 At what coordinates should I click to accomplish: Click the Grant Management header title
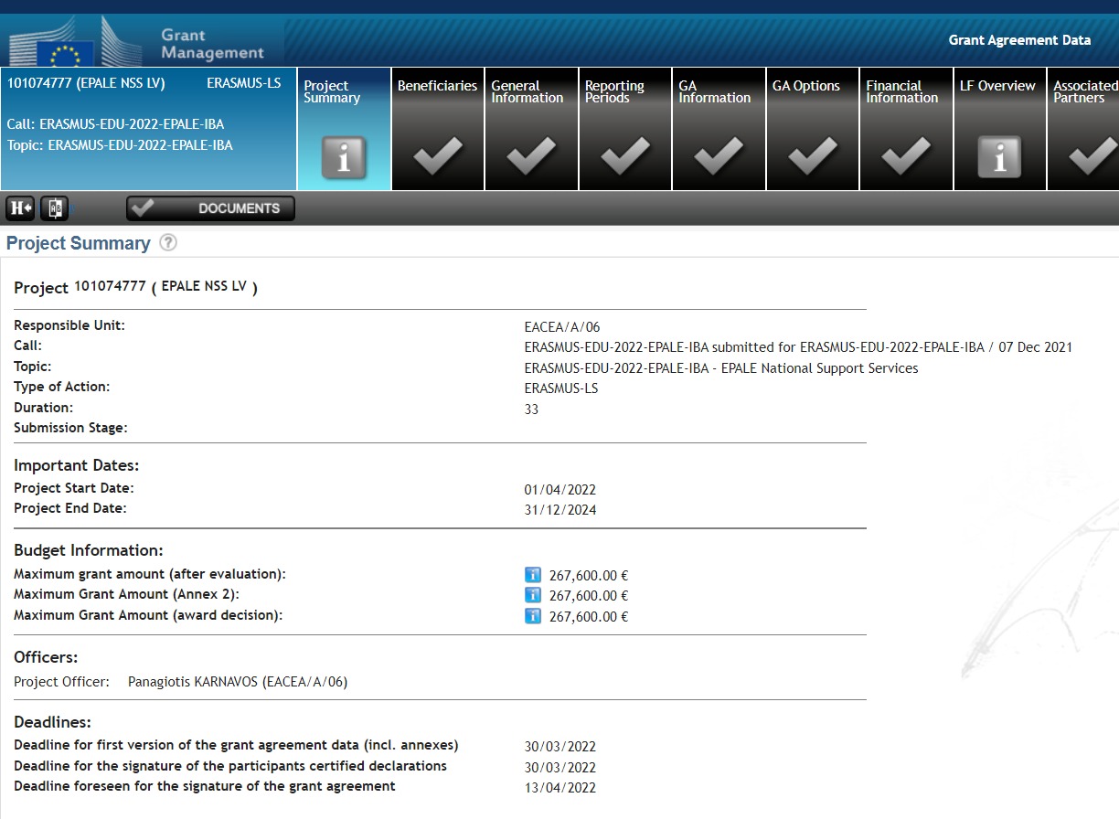(211, 44)
